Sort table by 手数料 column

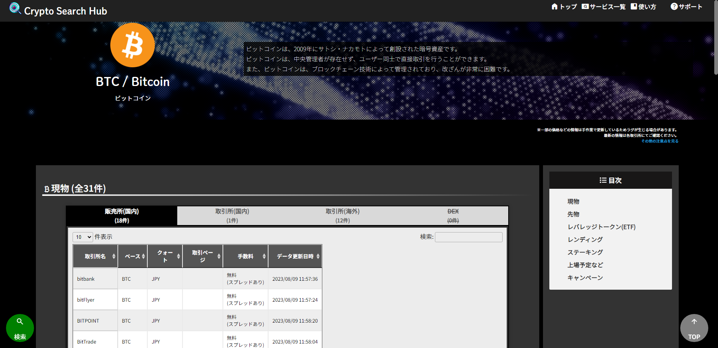(246, 256)
